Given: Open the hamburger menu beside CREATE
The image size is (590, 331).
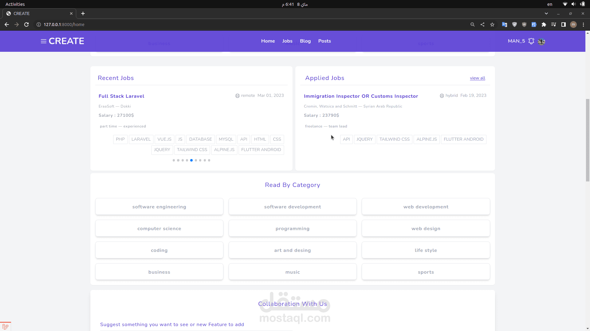Looking at the screenshot, I should click(44, 41).
